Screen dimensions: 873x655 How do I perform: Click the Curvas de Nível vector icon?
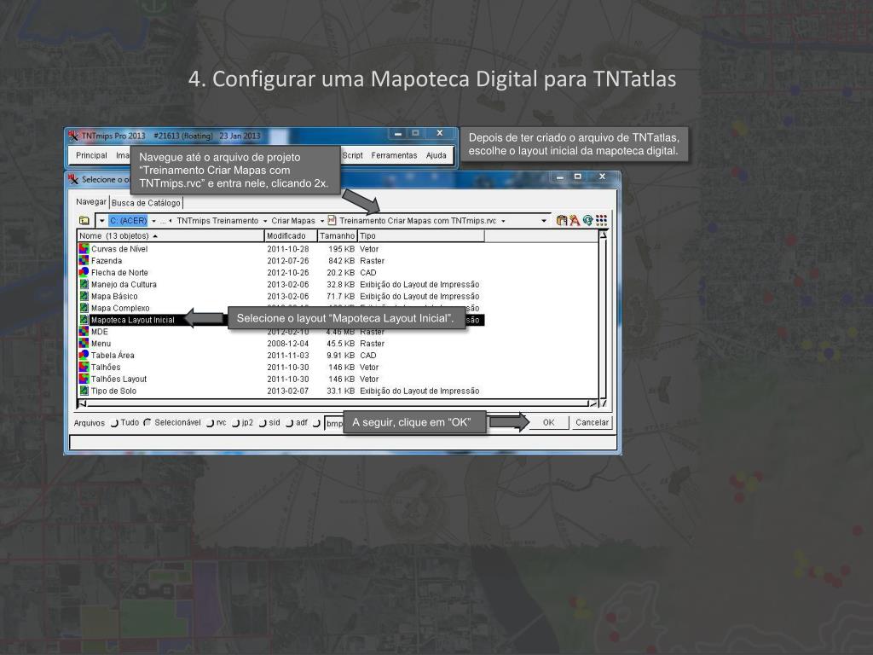(x=84, y=248)
